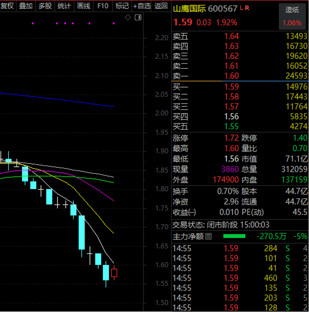Open the 主力净额 details list icon
This screenshot has width=309, height=312.
(208, 236)
